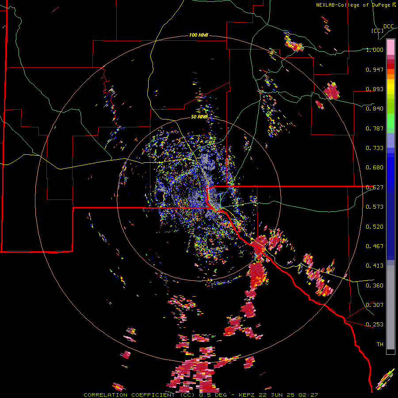Click the 1.000 color scale value

point(375,50)
